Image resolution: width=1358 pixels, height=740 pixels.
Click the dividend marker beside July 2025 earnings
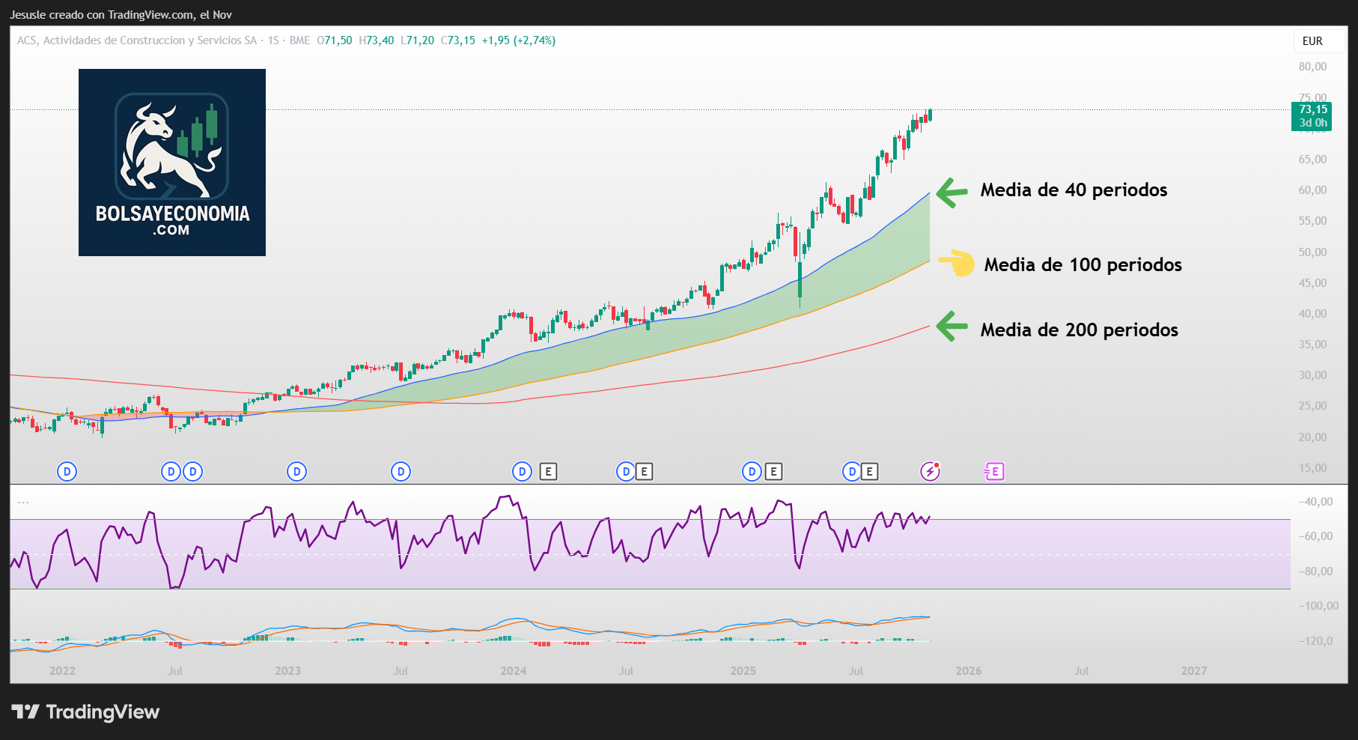tap(852, 471)
